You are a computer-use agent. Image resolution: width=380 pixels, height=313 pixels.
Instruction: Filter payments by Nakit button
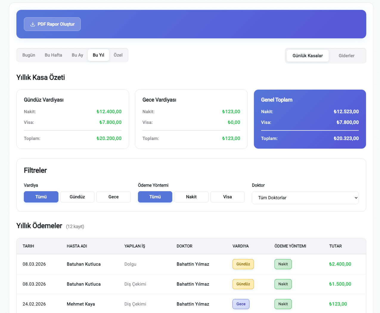coord(191,197)
